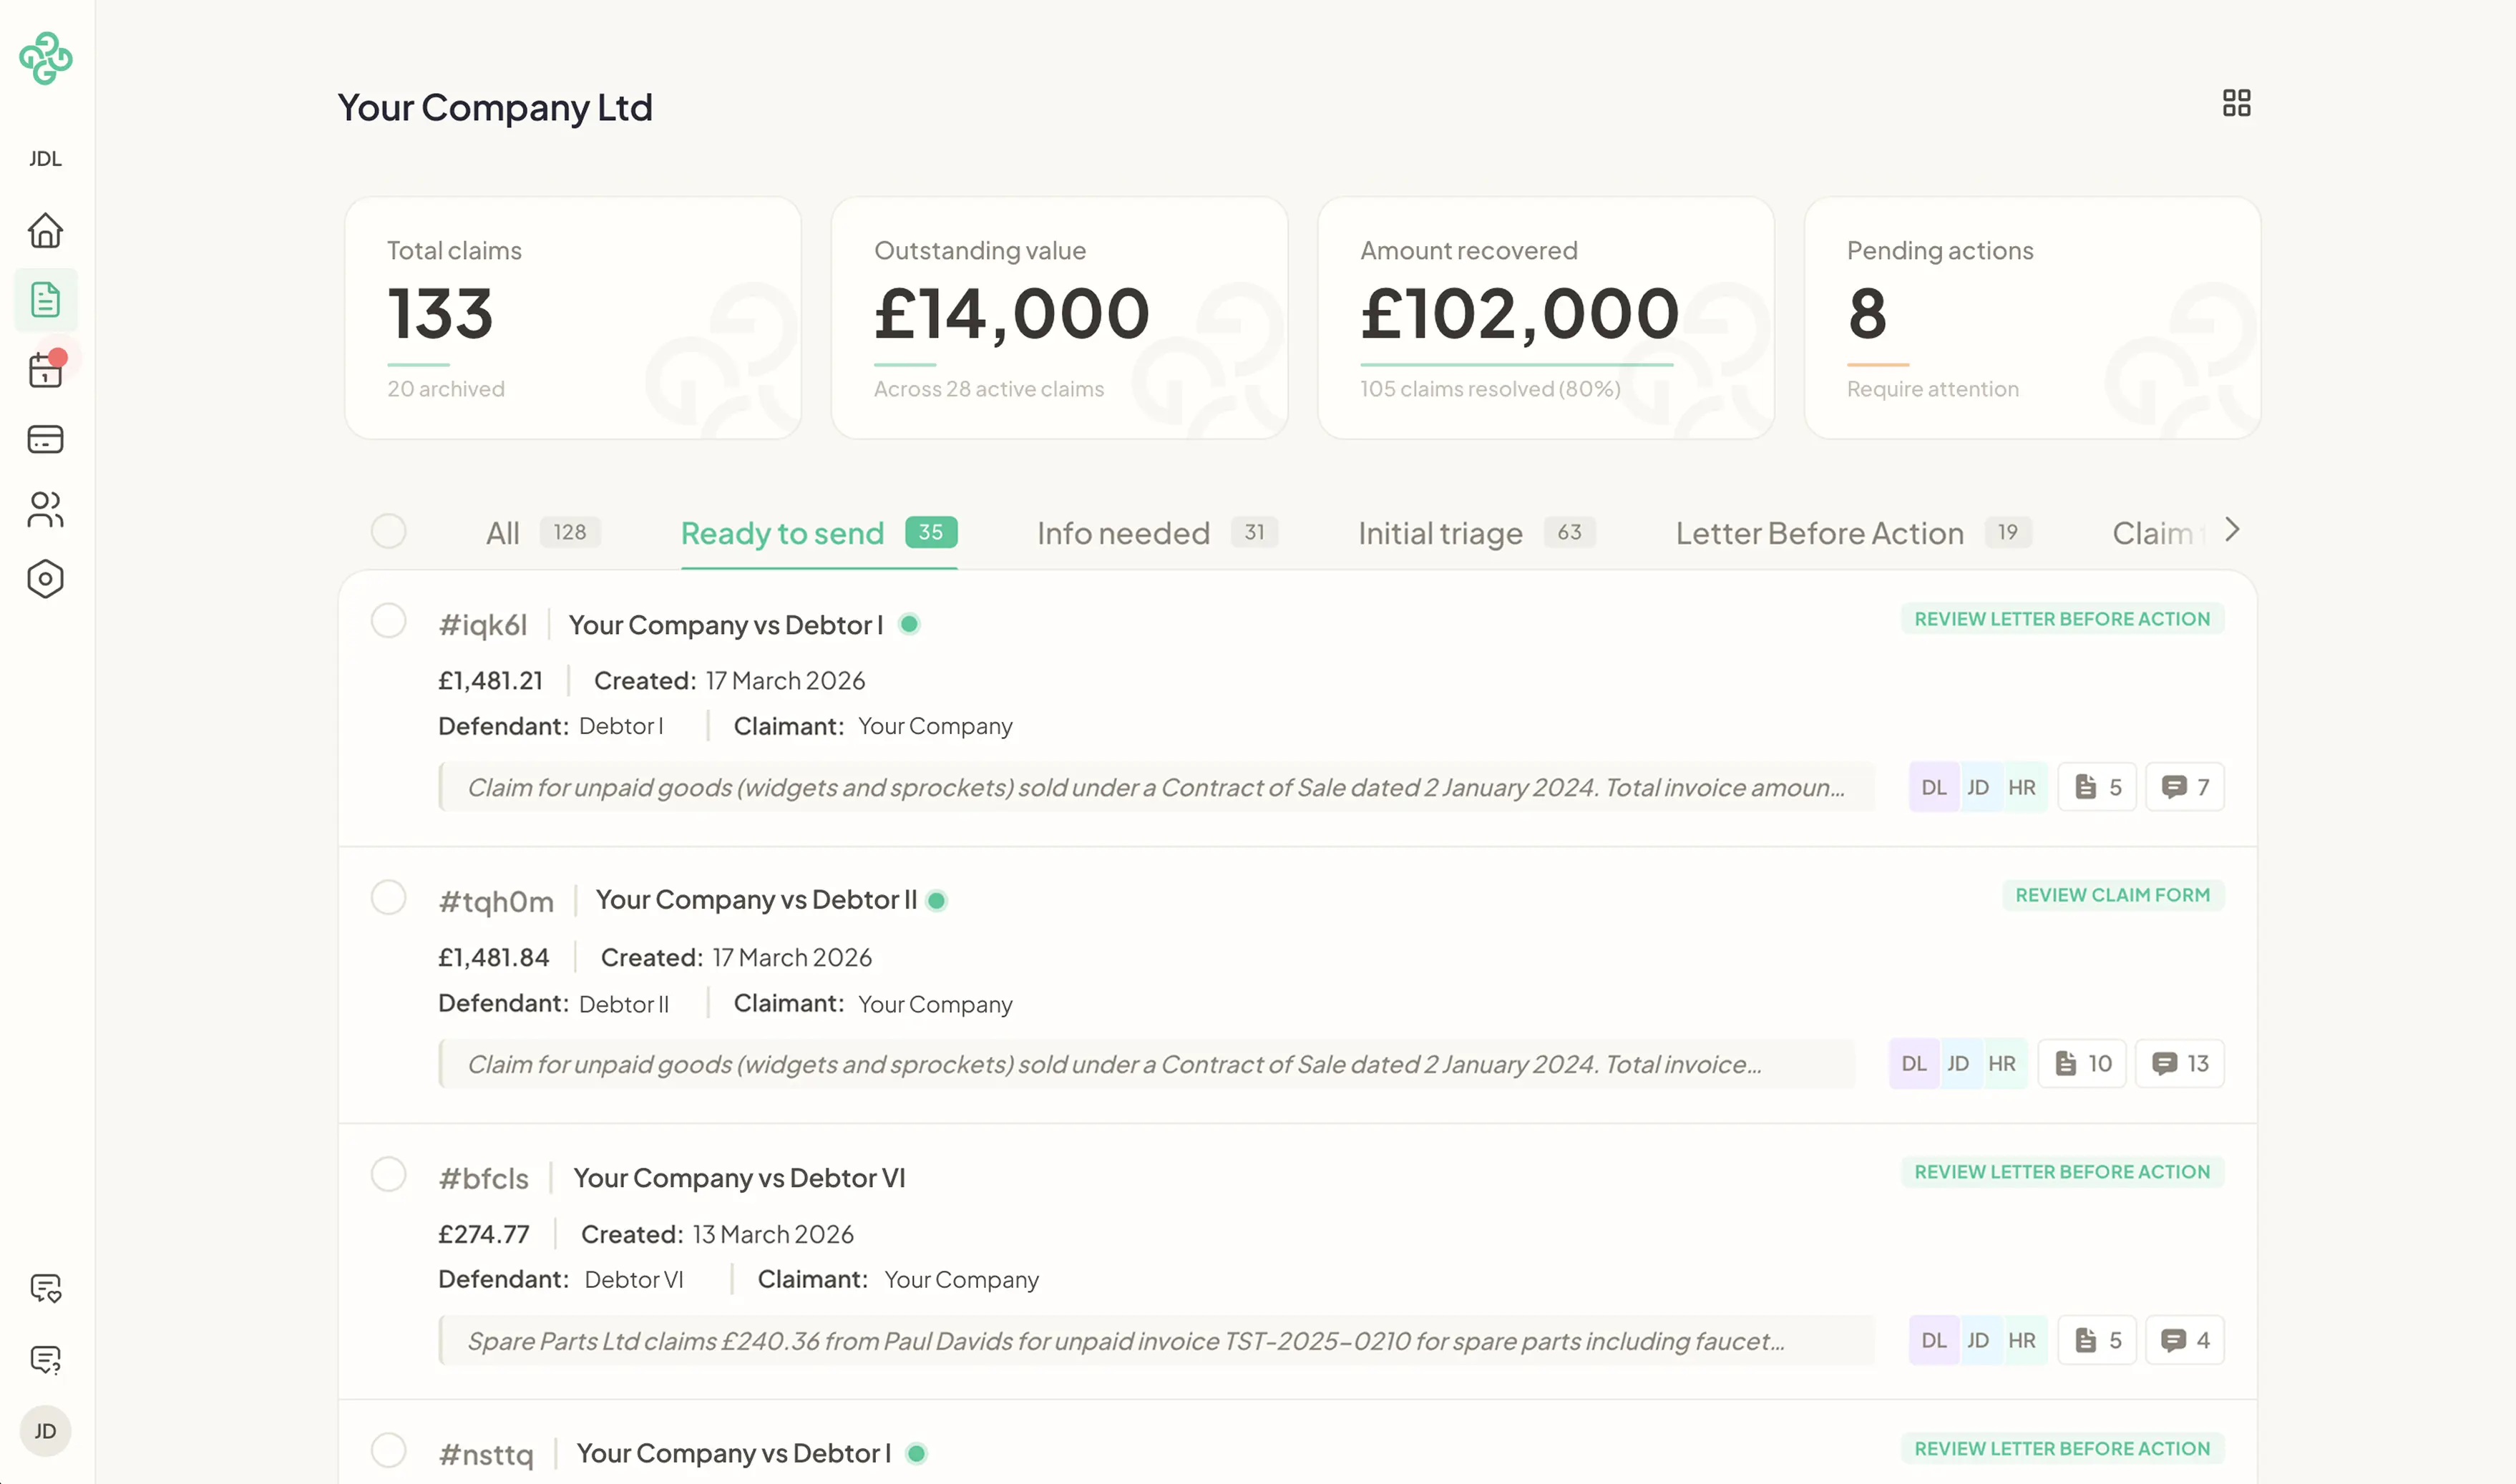Open the contacts people icon in sidebar
Image resolution: width=2516 pixels, height=1484 pixels.
[45, 509]
